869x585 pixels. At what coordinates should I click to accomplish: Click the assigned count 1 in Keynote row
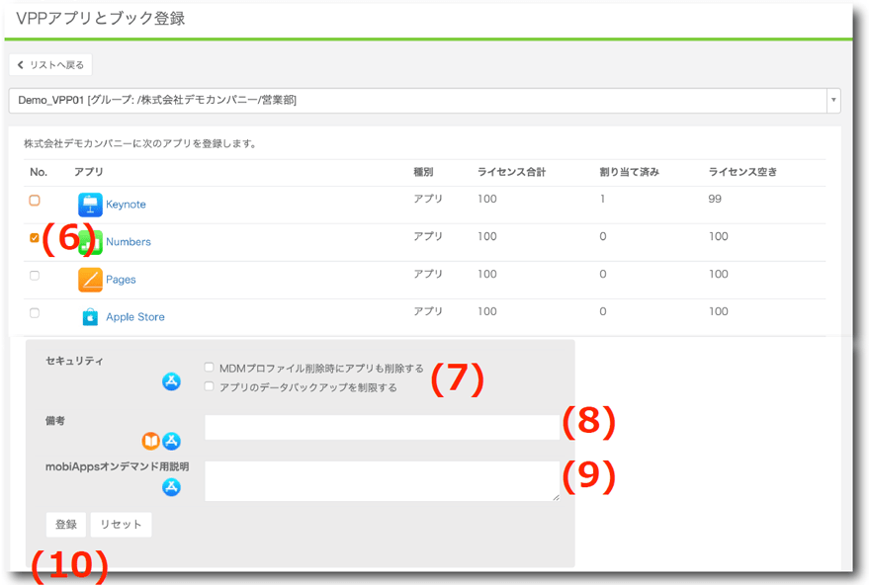coord(602,199)
